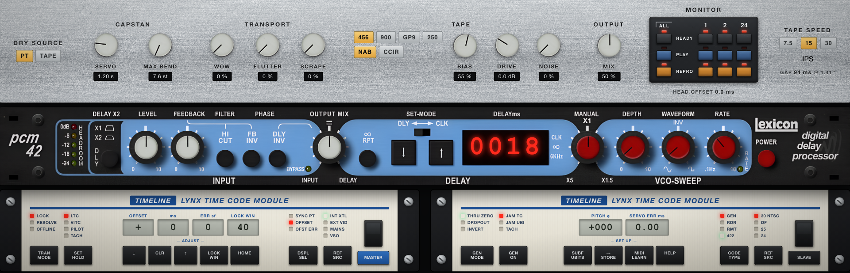Select NAB equalization
This screenshot has height=273, width=850.
[365, 52]
